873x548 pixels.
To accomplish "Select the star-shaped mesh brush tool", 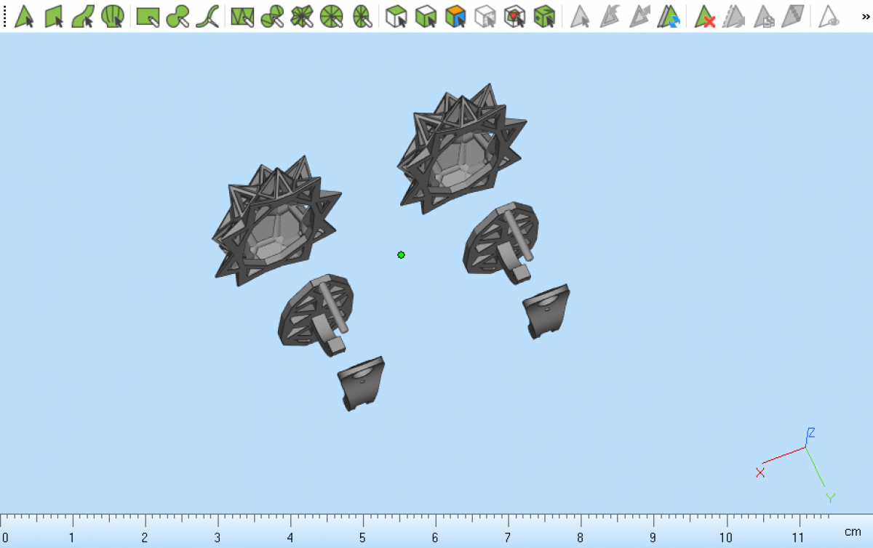I will (x=301, y=16).
